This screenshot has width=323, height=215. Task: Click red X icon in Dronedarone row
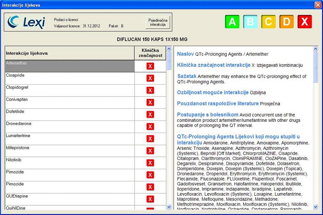click(150, 127)
